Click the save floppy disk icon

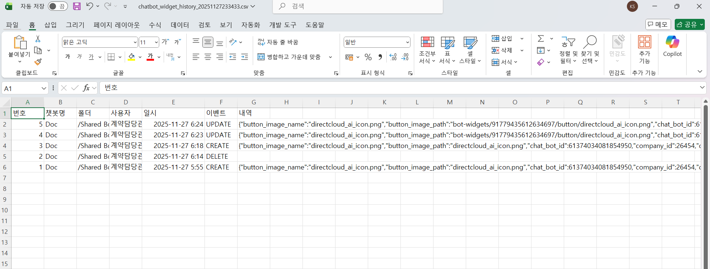click(x=77, y=6)
